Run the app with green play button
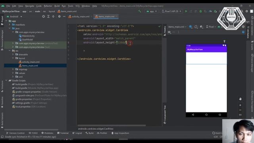This screenshot has width=254, height=143. (x=186, y=11)
